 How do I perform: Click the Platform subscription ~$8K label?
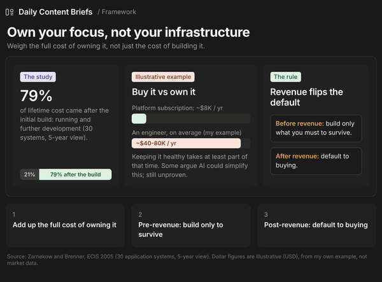pyautogui.click(x=177, y=108)
